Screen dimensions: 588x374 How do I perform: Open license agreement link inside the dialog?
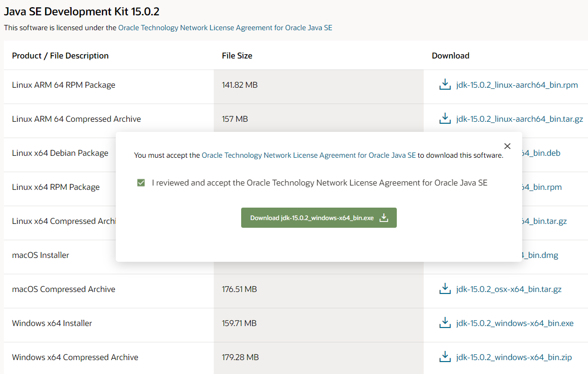click(308, 155)
